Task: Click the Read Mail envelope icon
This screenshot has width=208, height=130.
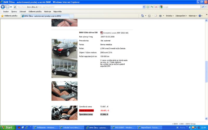Action: [x=156, y=16]
